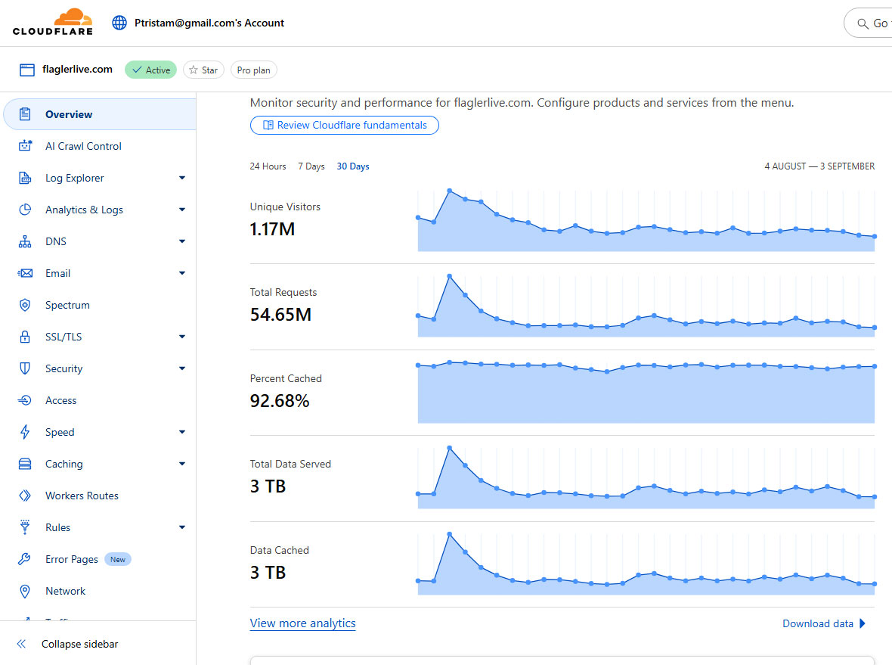Open the Overview menu item

pyautogui.click(x=100, y=114)
